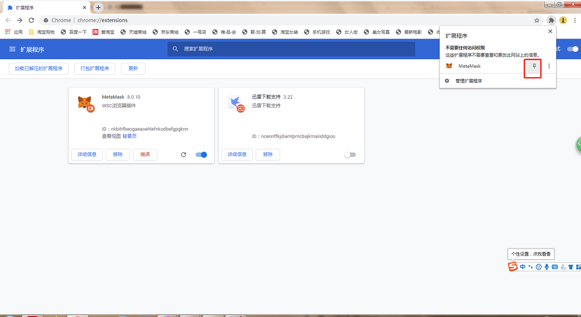Open MetaMask 详细信息
This screenshot has height=317, width=581.
tap(87, 155)
